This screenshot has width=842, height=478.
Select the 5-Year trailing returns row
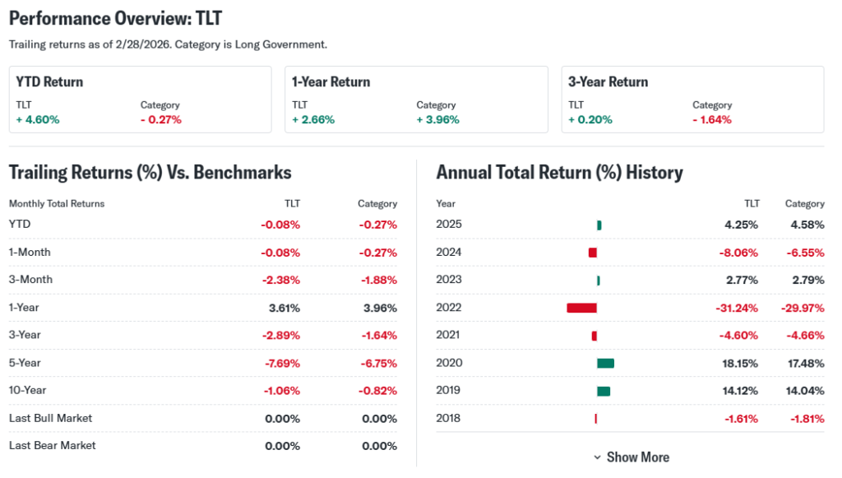(x=202, y=363)
